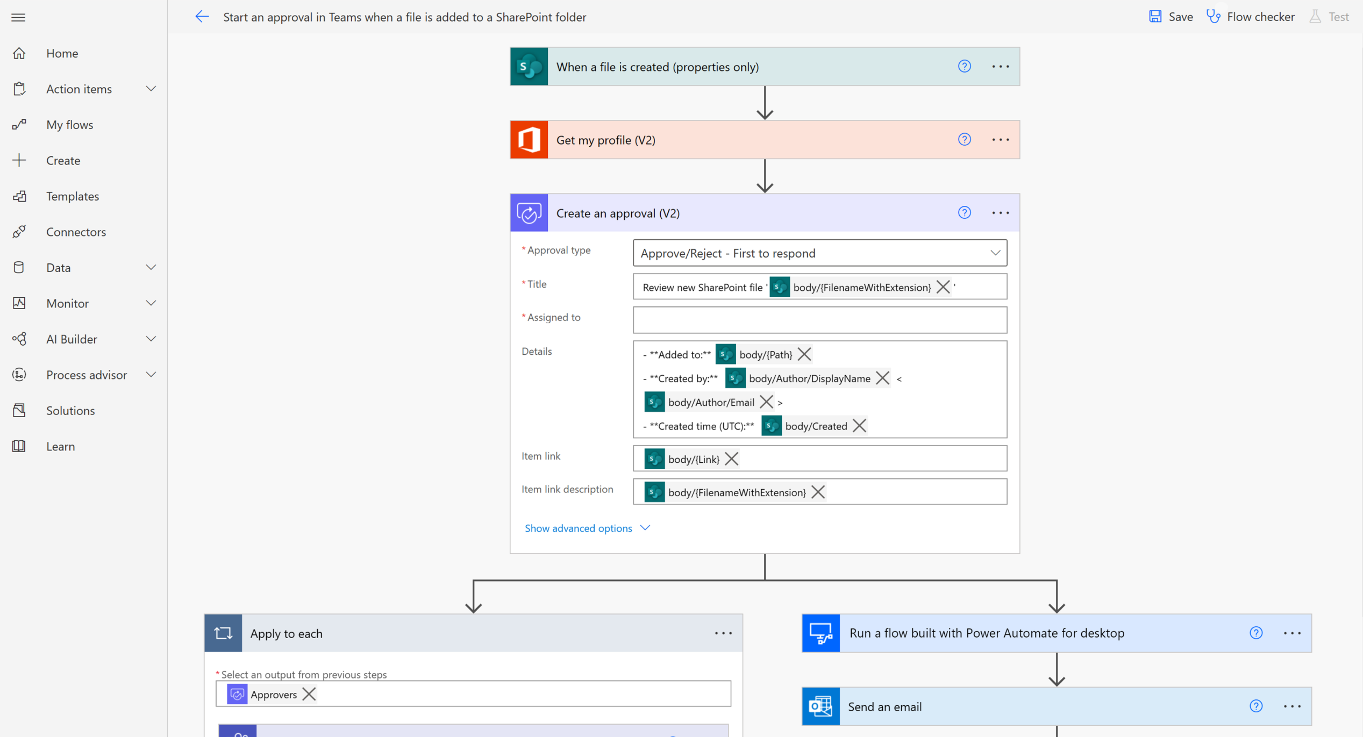This screenshot has height=737, width=1363.
Task: Open help for Send an email
Action: (x=1255, y=706)
